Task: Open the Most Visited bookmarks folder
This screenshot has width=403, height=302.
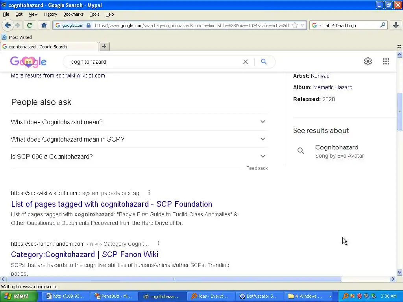Action: point(17,37)
